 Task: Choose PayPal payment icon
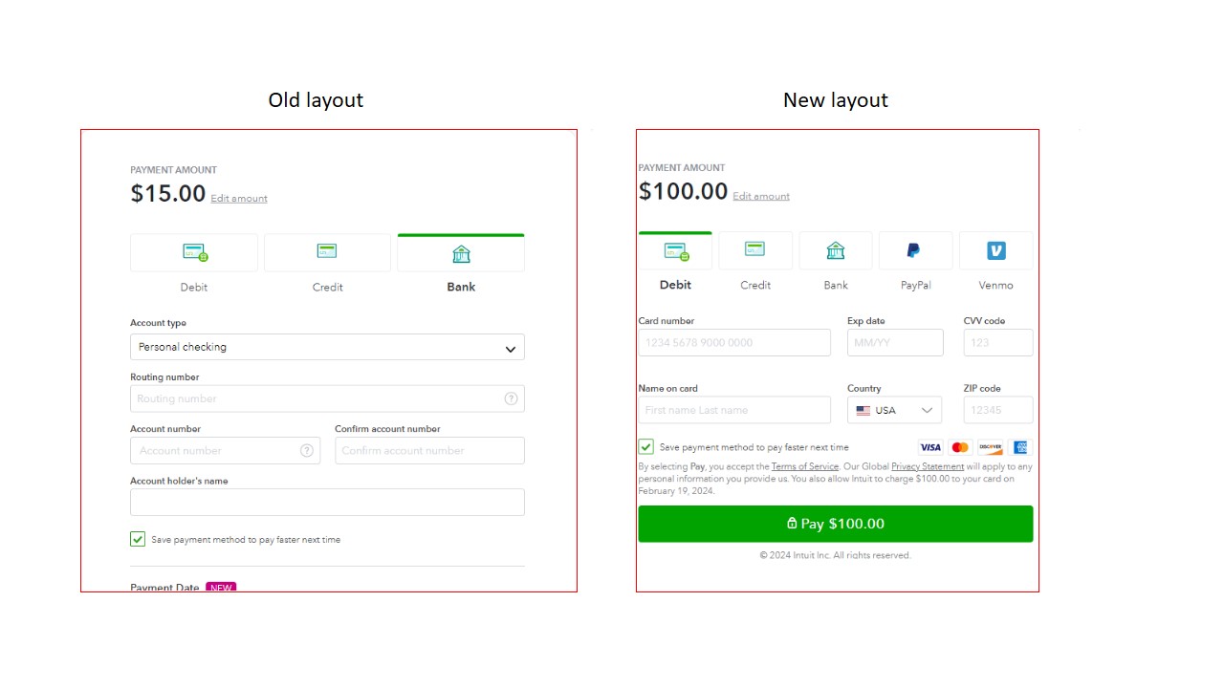(x=915, y=250)
